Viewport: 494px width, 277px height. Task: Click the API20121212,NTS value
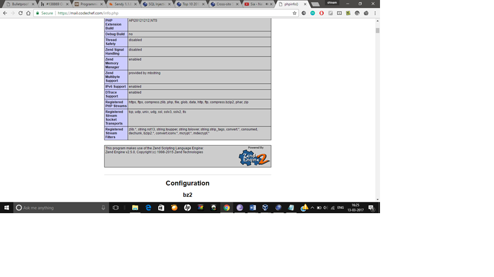[143, 20]
